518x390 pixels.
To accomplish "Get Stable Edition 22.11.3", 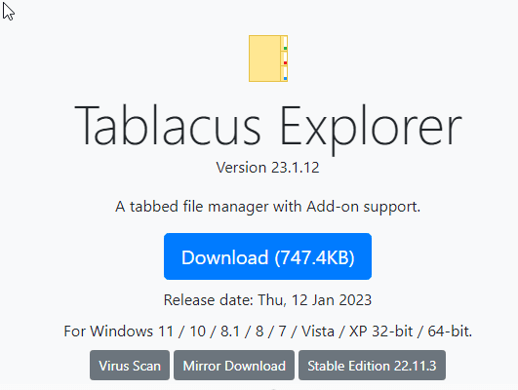I will [372, 366].
